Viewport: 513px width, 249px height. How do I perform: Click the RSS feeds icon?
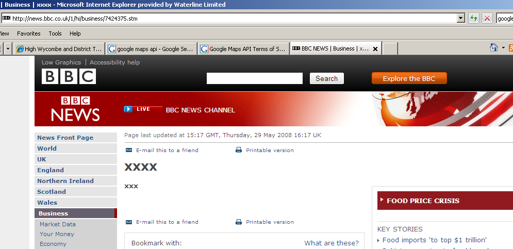pyautogui.click(x=510, y=48)
